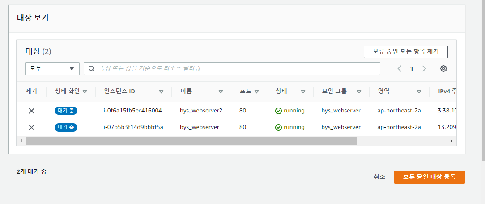Sort by 포트 column

tap(256, 92)
